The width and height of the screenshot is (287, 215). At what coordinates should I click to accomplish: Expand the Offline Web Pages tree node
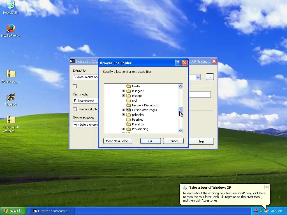[x=123, y=110]
